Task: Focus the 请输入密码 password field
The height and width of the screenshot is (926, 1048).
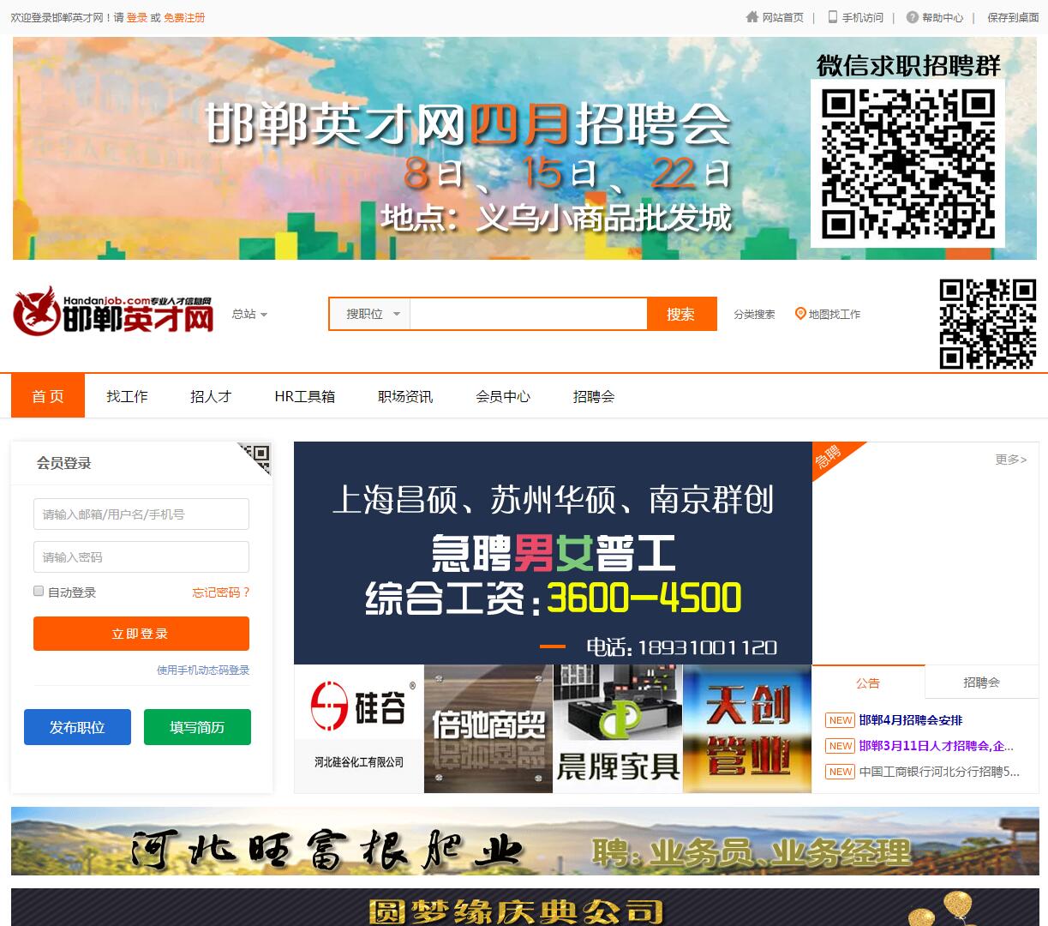Action: coord(141,557)
